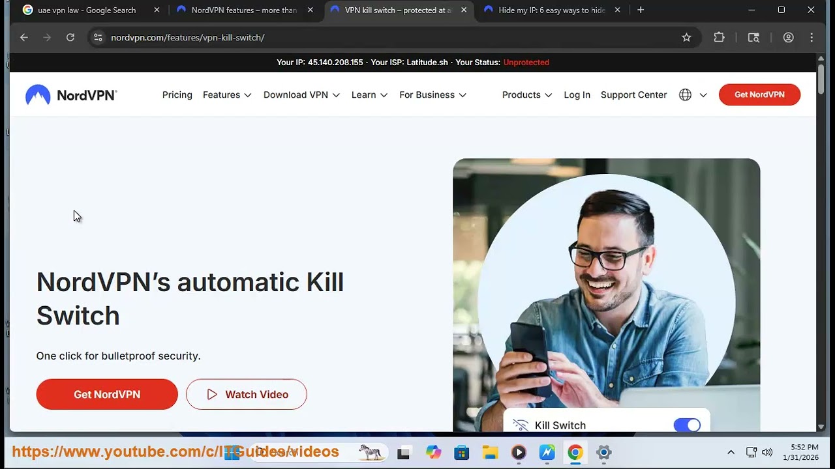Viewport: 835px width, 469px height.
Task: Close the NordVPN features tab
Action: pos(310,10)
